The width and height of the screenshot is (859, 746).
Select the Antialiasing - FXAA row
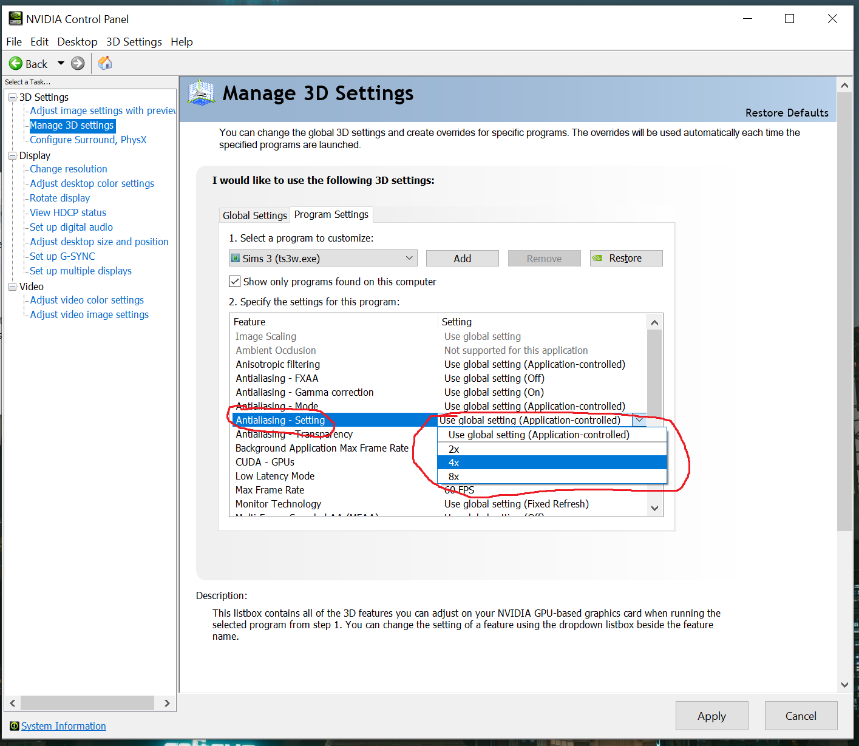439,378
